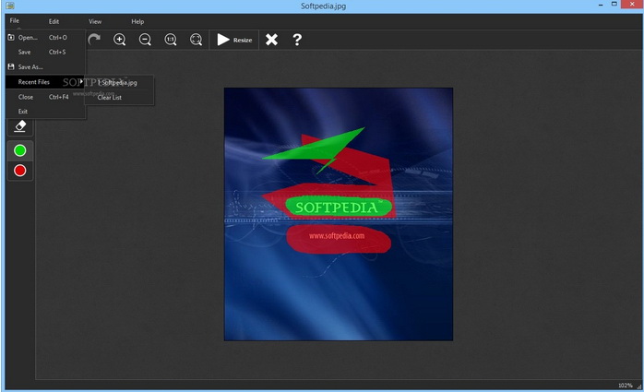644x392 pixels.
Task: Open the View menu
Action: pos(95,21)
